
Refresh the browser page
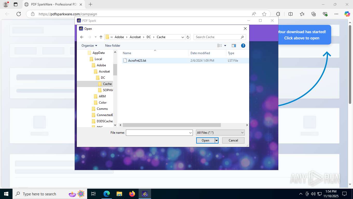[19, 14]
